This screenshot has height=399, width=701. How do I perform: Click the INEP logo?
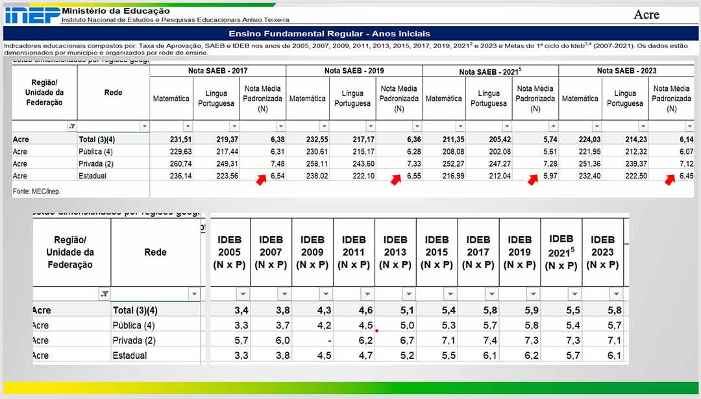point(31,14)
